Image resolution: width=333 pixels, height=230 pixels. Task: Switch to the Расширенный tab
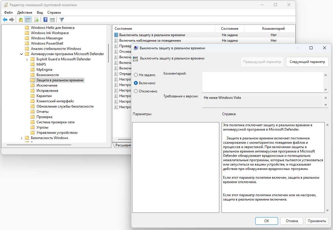(x=123, y=145)
